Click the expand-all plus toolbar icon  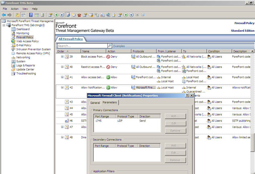tap(137, 15)
